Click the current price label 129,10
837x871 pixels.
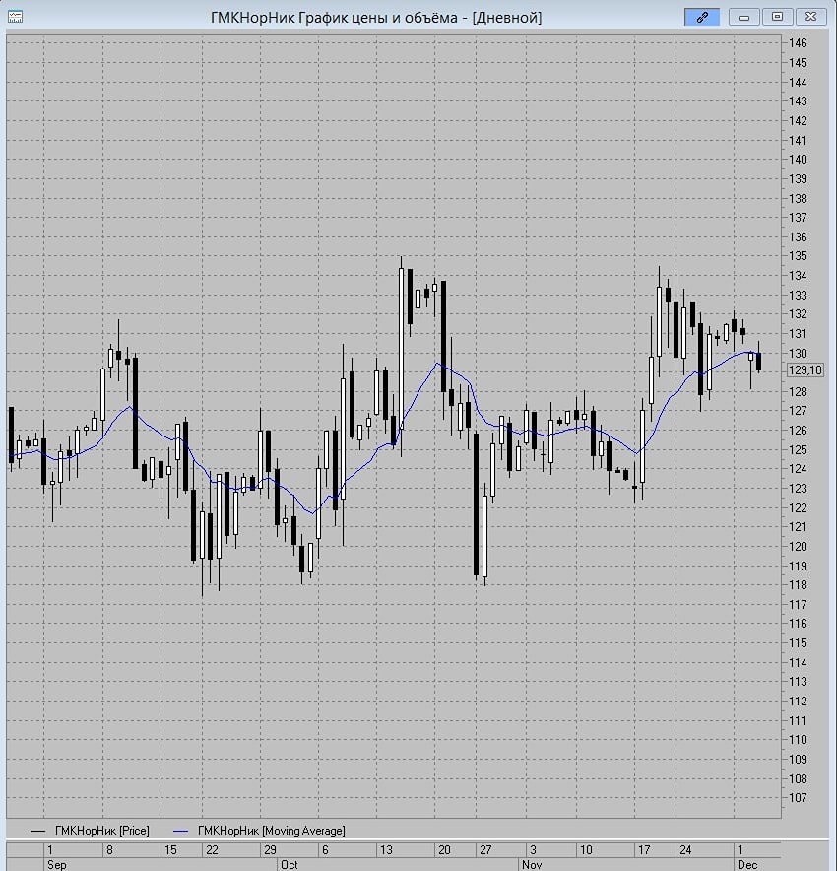pos(805,369)
